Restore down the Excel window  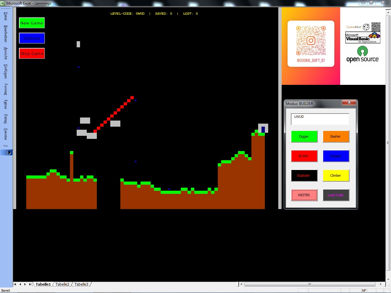371,3
